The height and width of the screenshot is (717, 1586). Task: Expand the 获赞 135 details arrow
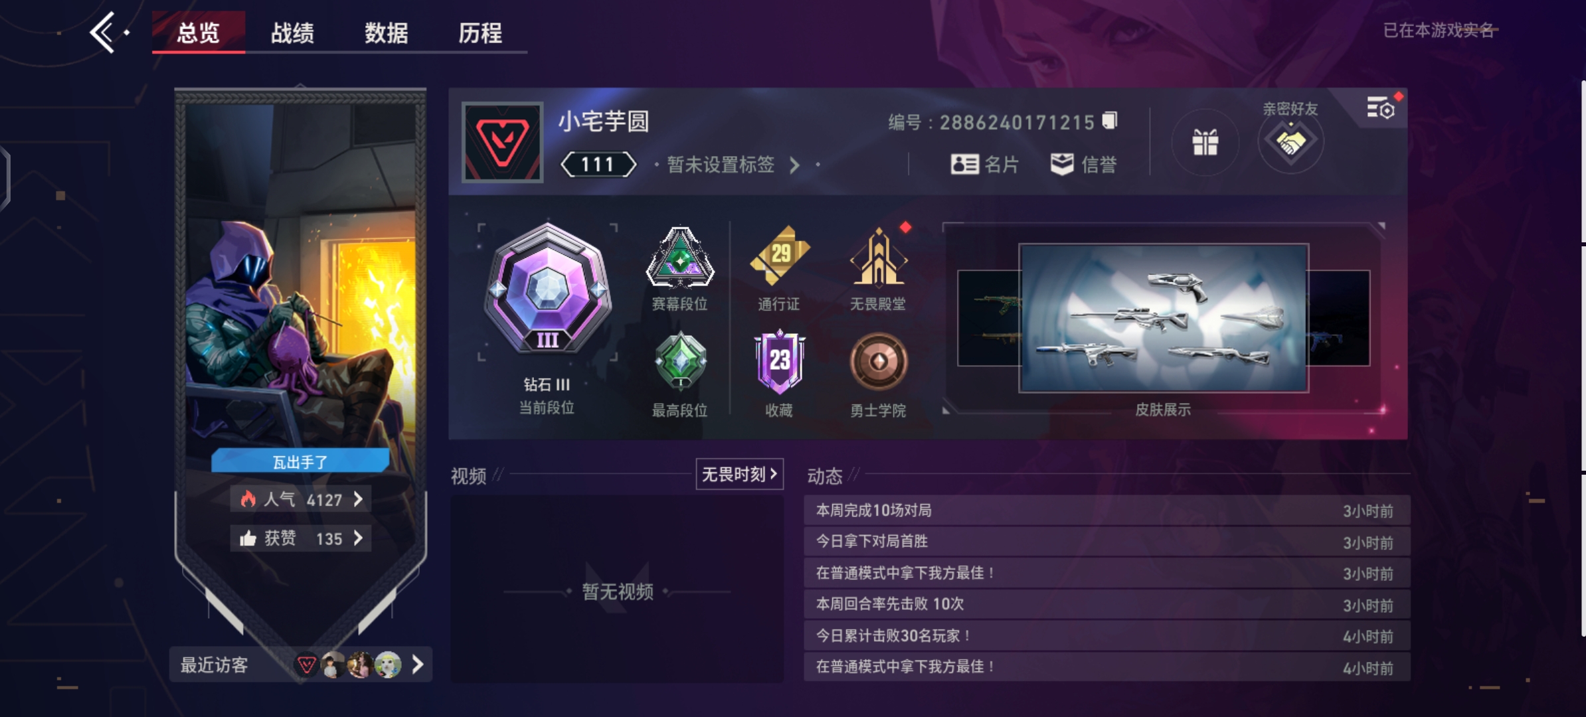(358, 538)
